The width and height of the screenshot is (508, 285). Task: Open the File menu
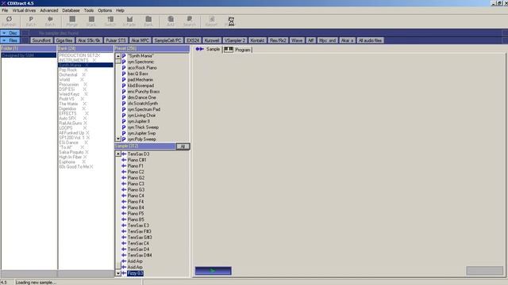click(x=5, y=10)
